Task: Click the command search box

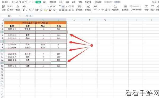Action: tap(112, 2)
